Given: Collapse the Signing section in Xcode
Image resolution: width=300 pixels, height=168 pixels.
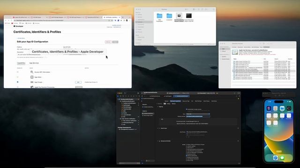Looking at the screenshot, I should coord(158,107).
